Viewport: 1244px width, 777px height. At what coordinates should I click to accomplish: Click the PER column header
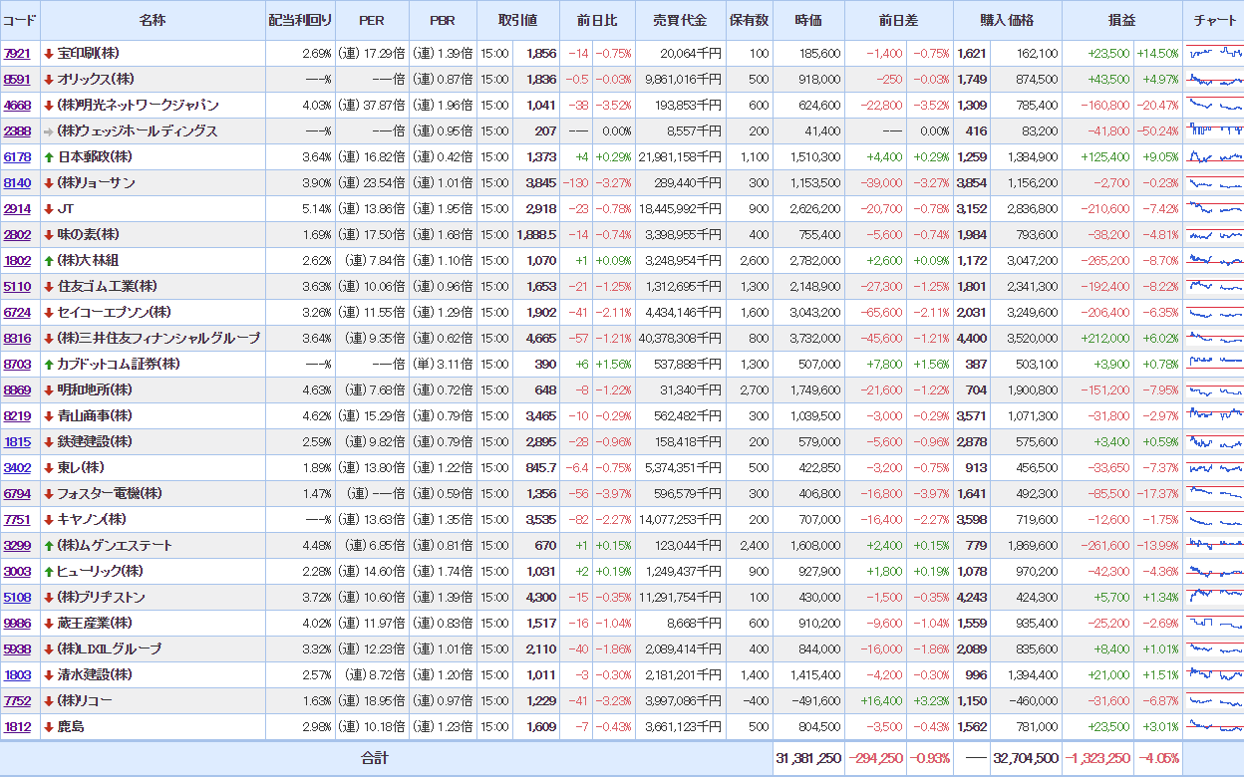(x=372, y=21)
